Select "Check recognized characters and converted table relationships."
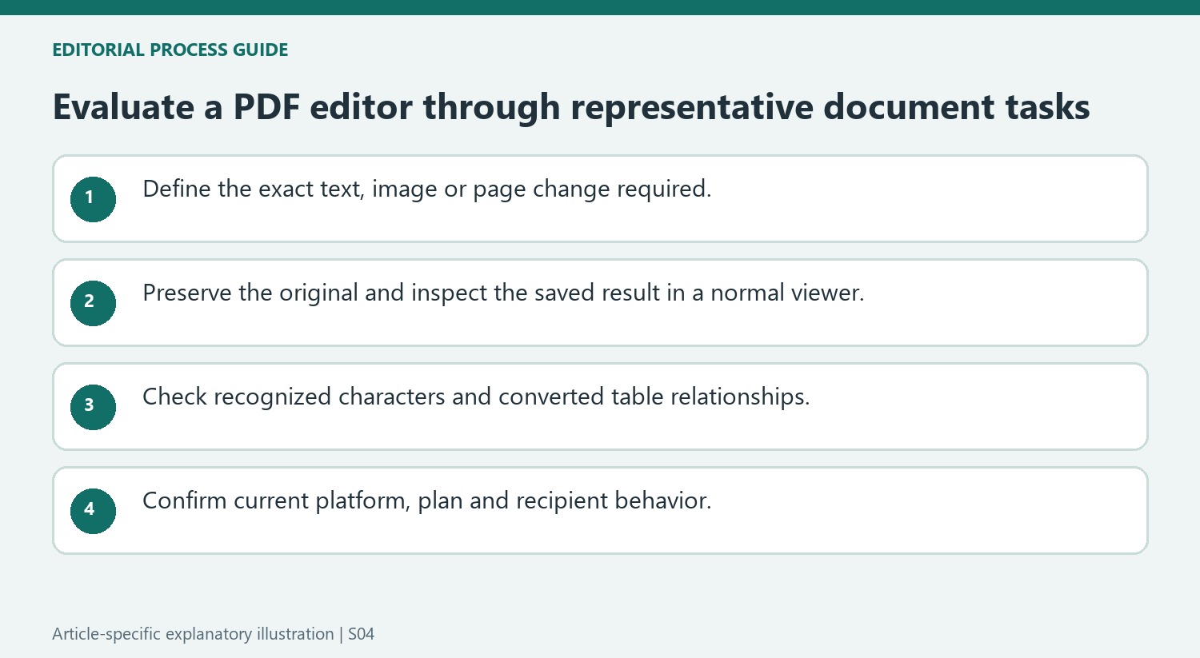Image resolution: width=1200 pixels, height=658 pixels. click(x=476, y=397)
